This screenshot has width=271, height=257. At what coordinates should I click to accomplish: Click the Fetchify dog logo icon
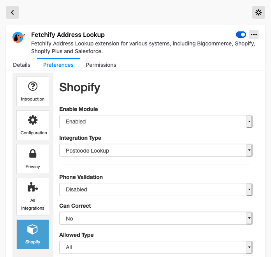pyautogui.click(x=18, y=37)
